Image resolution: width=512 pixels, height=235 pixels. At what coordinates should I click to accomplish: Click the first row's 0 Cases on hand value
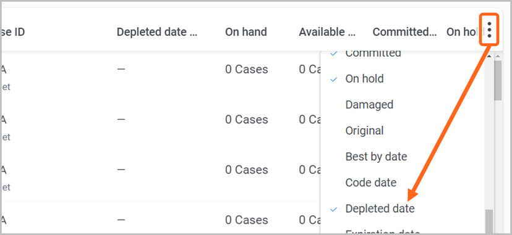247,69
